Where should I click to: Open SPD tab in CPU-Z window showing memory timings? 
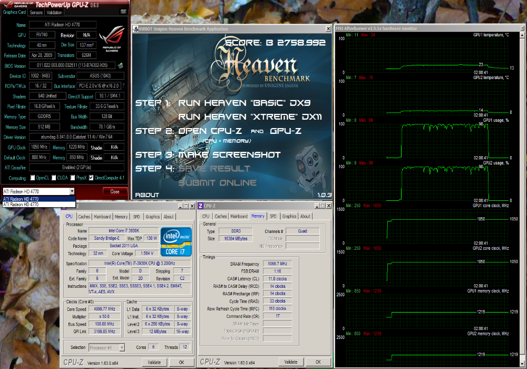coord(273,217)
